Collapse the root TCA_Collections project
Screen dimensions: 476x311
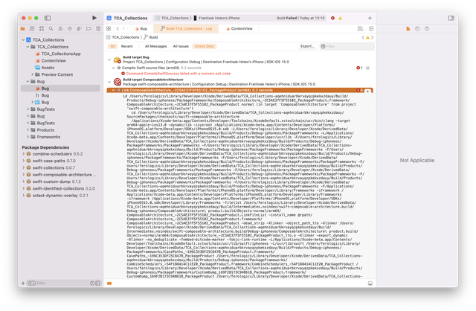point(23,39)
